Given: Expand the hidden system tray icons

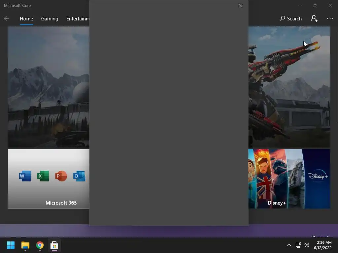Looking at the screenshot, I should [289, 245].
